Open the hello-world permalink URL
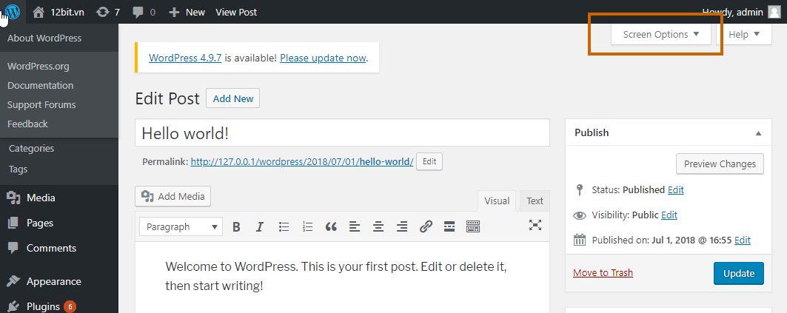The width and height of the screenshot is (787, 313). pyautogui.click(x=301, y=161)
